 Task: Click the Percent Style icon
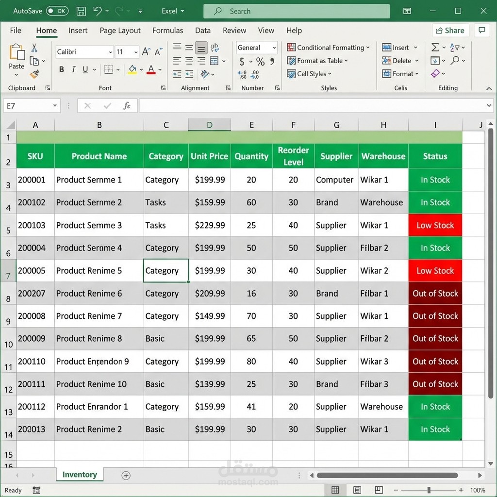coord(260,61)
